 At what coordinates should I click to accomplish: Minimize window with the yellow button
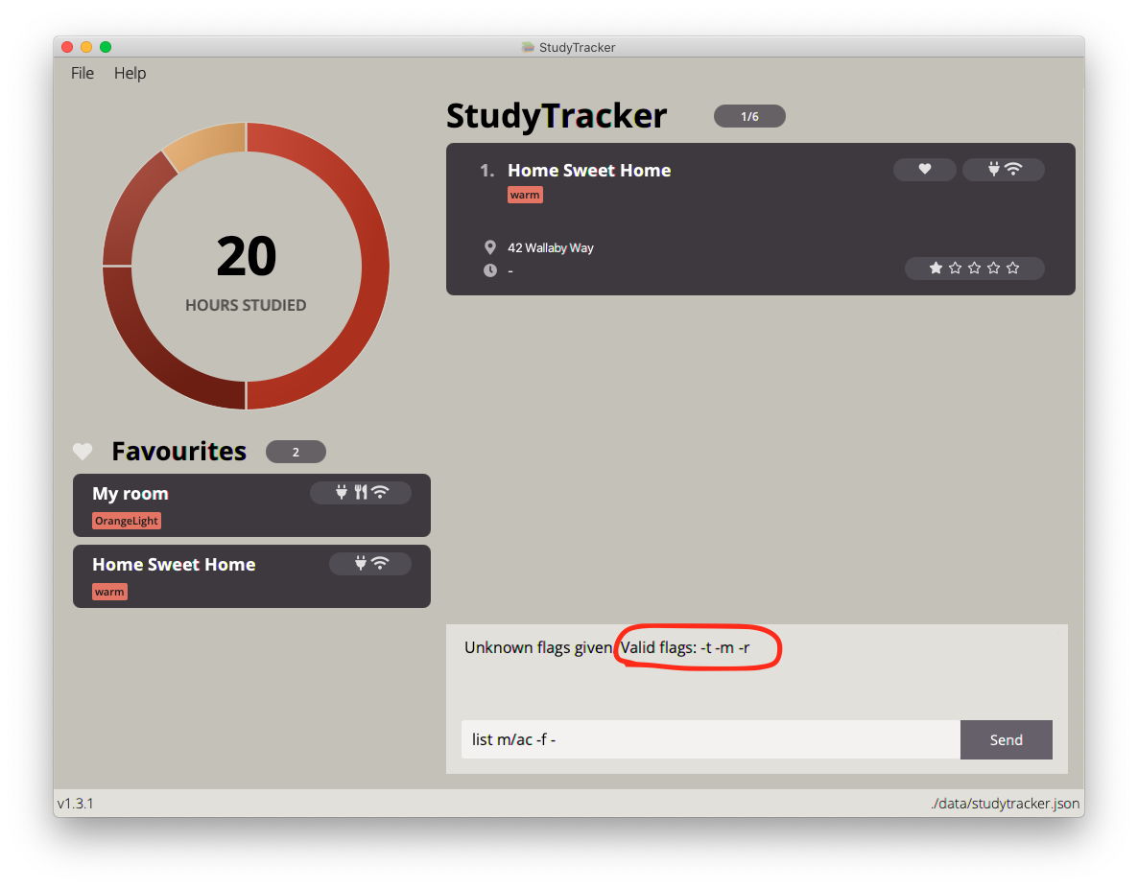pyautogui.click(x=86, y=47)
